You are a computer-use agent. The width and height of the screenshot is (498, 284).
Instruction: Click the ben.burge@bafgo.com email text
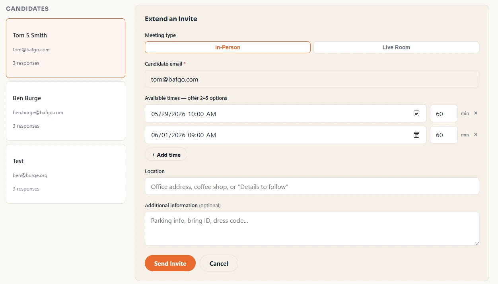pos(38,113)
